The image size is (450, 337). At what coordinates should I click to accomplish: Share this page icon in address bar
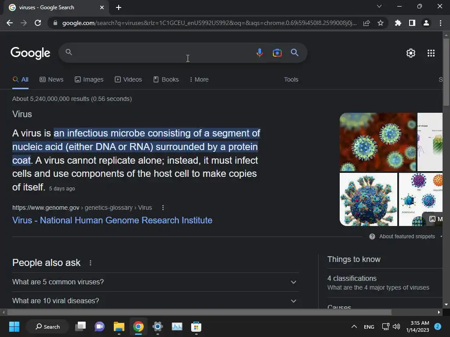click(x=367, y=23)
